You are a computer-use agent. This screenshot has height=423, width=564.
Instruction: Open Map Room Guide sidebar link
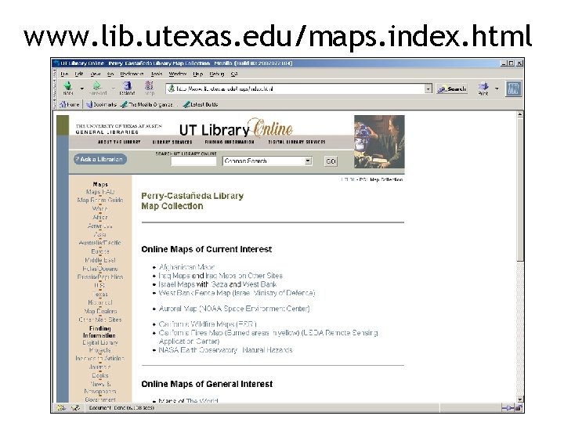click(x=100, y=200)
